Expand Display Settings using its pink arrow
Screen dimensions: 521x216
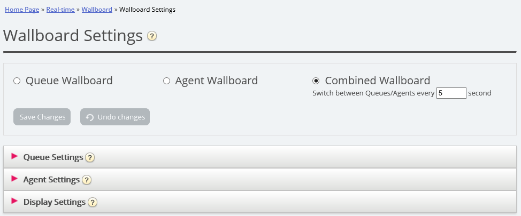pos(14,201)
